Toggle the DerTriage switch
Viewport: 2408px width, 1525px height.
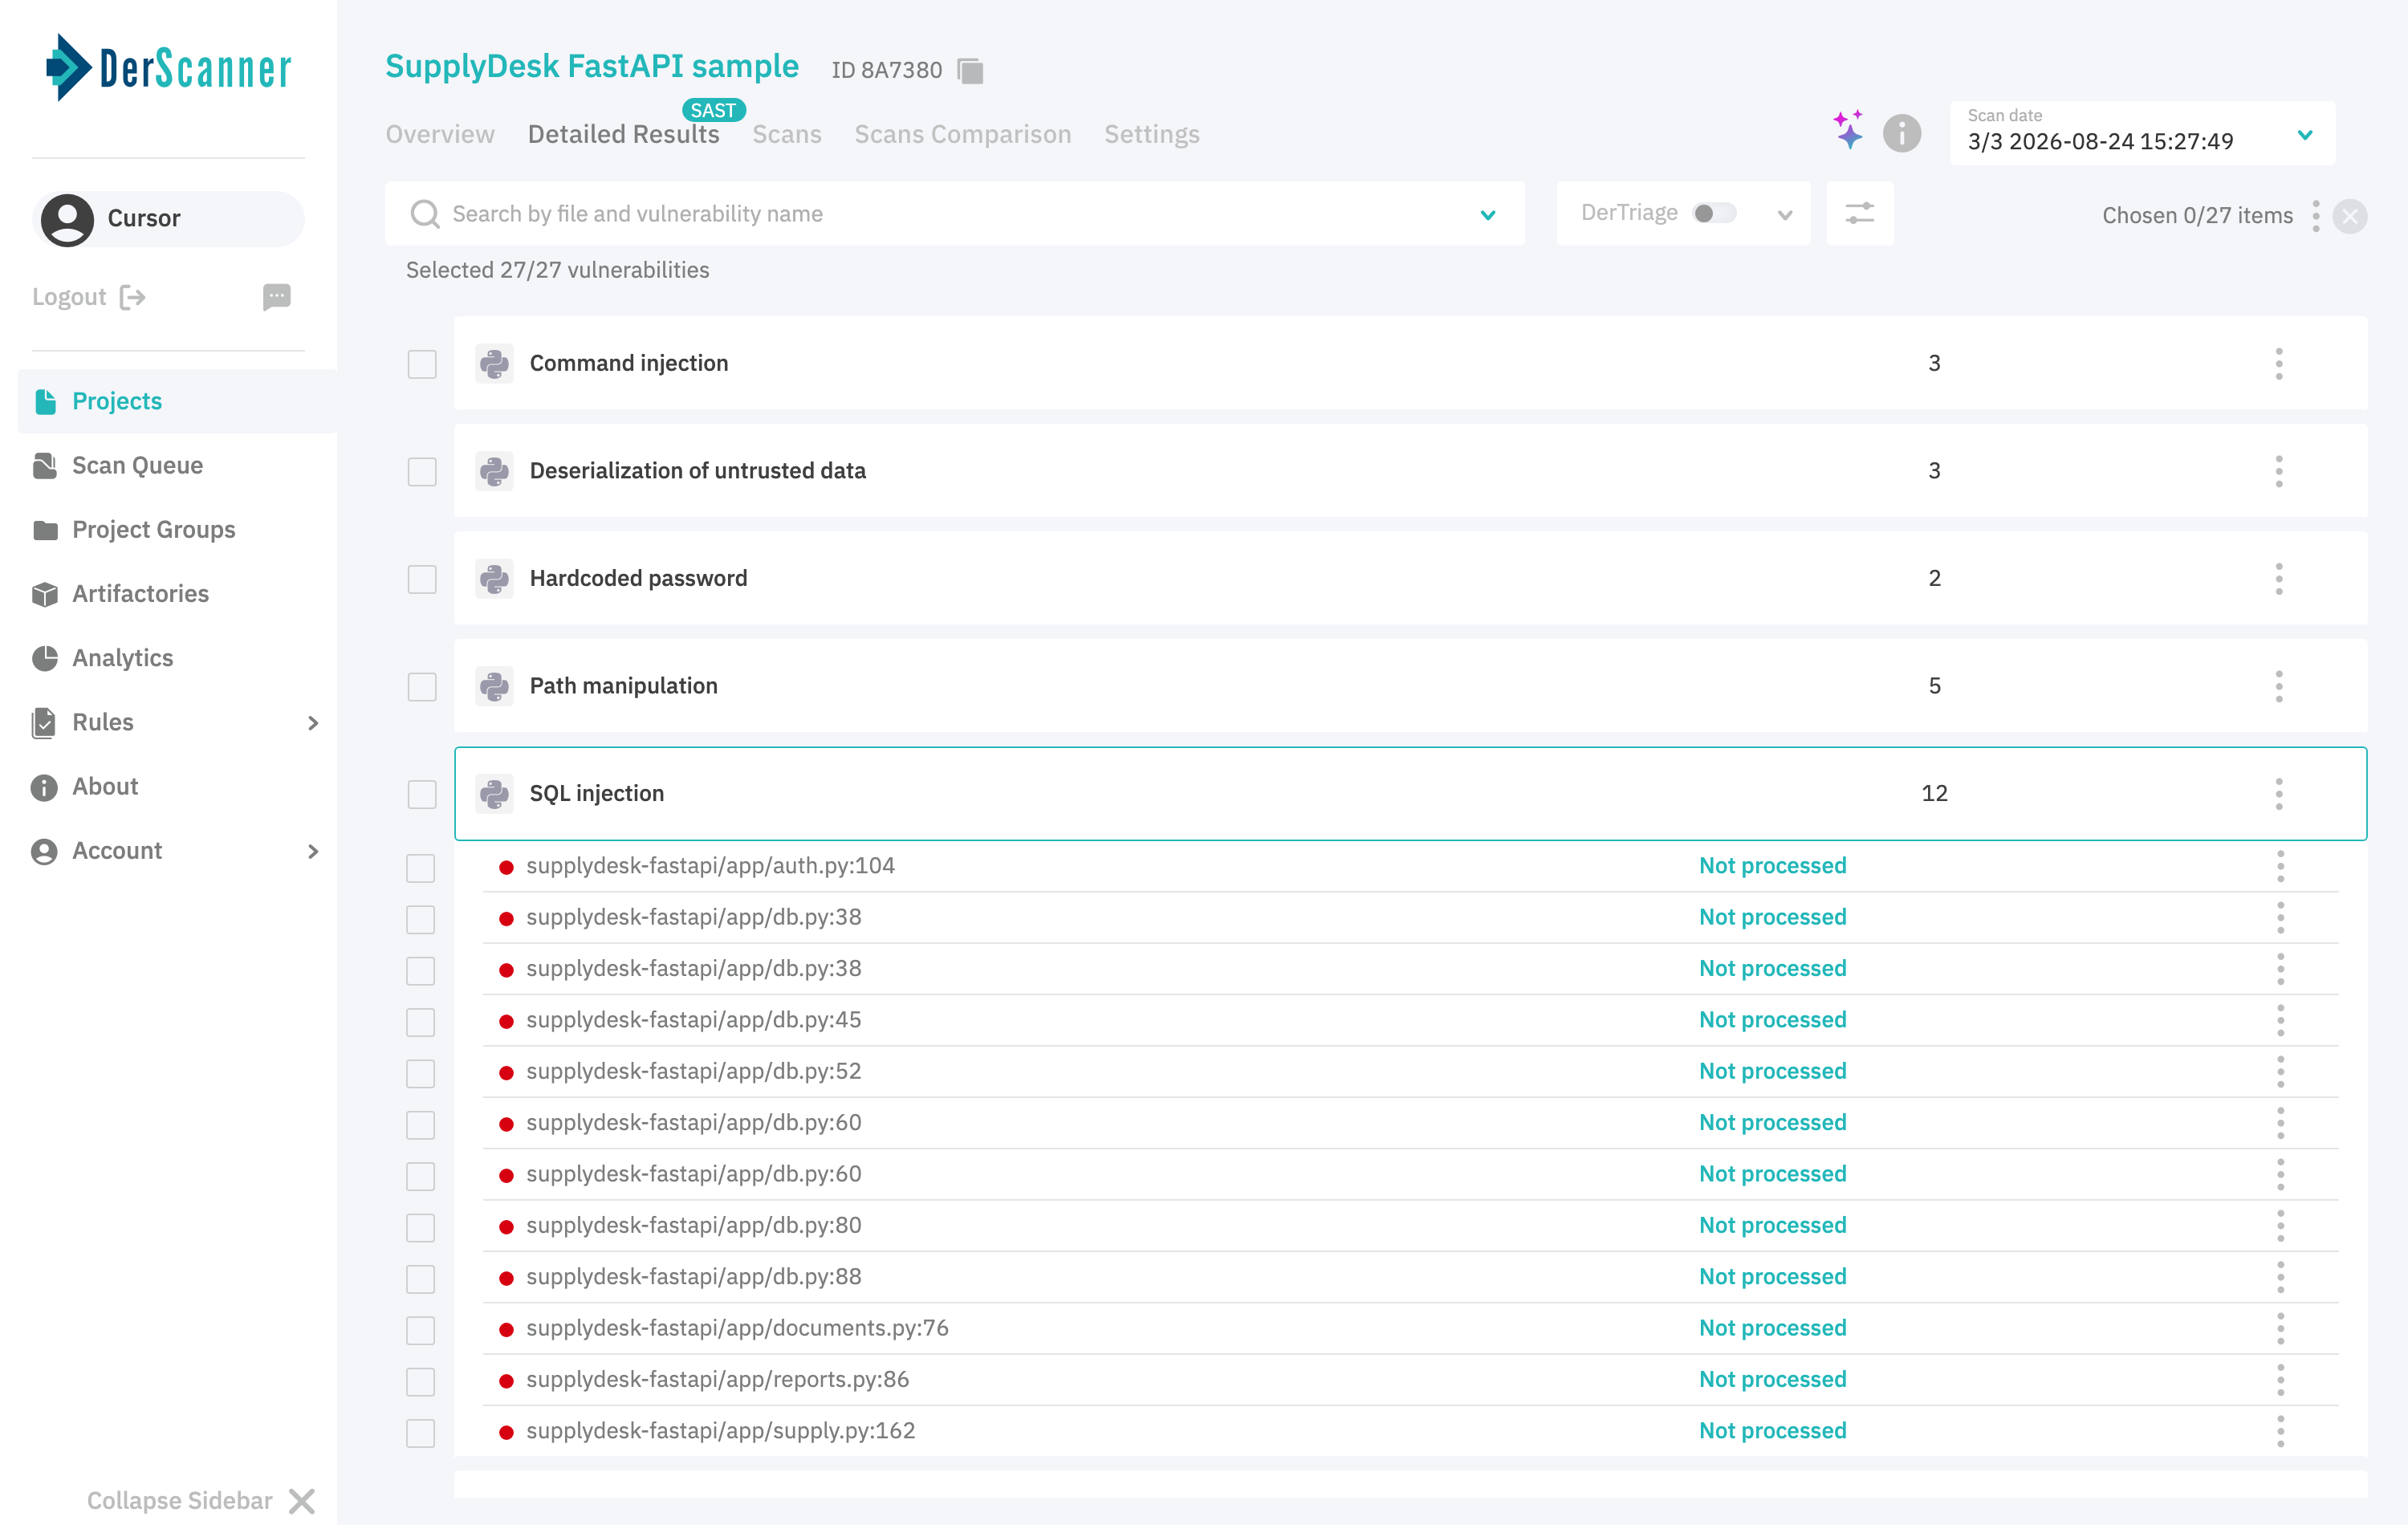[x=1714, y=213]
